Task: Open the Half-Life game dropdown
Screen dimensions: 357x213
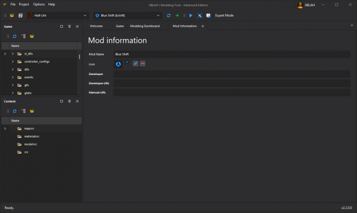Action: tap(58, 16)
